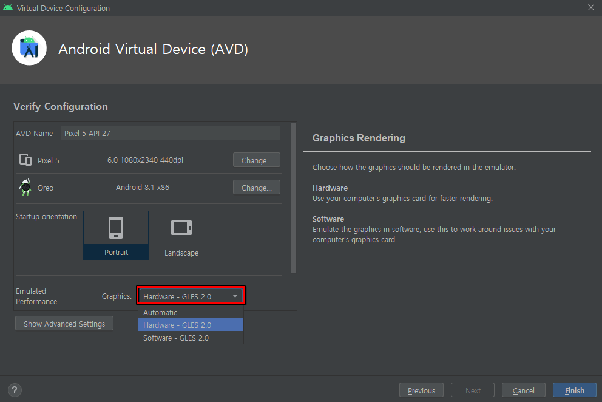Click the configuration panel vertical scrollbar
Viewport: 602px width, 402px height.
coord(294,198)
